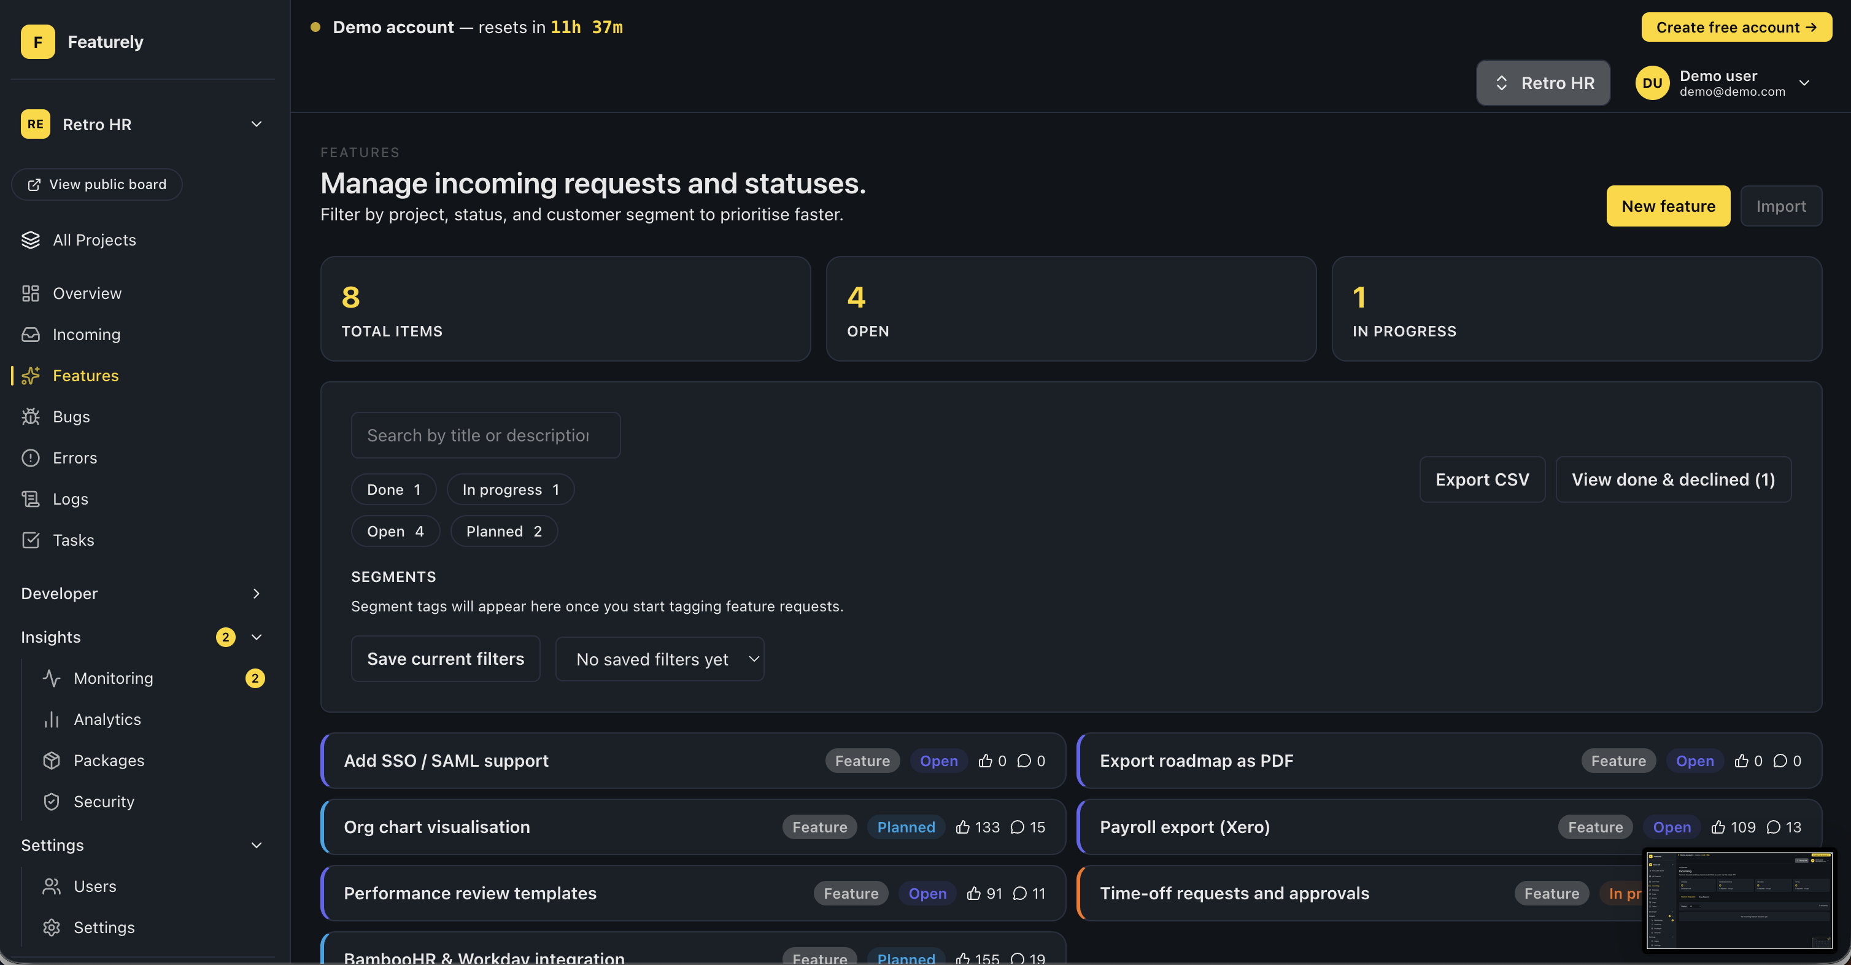
Task: Open the Overview sidebar item
Action: 87,293
